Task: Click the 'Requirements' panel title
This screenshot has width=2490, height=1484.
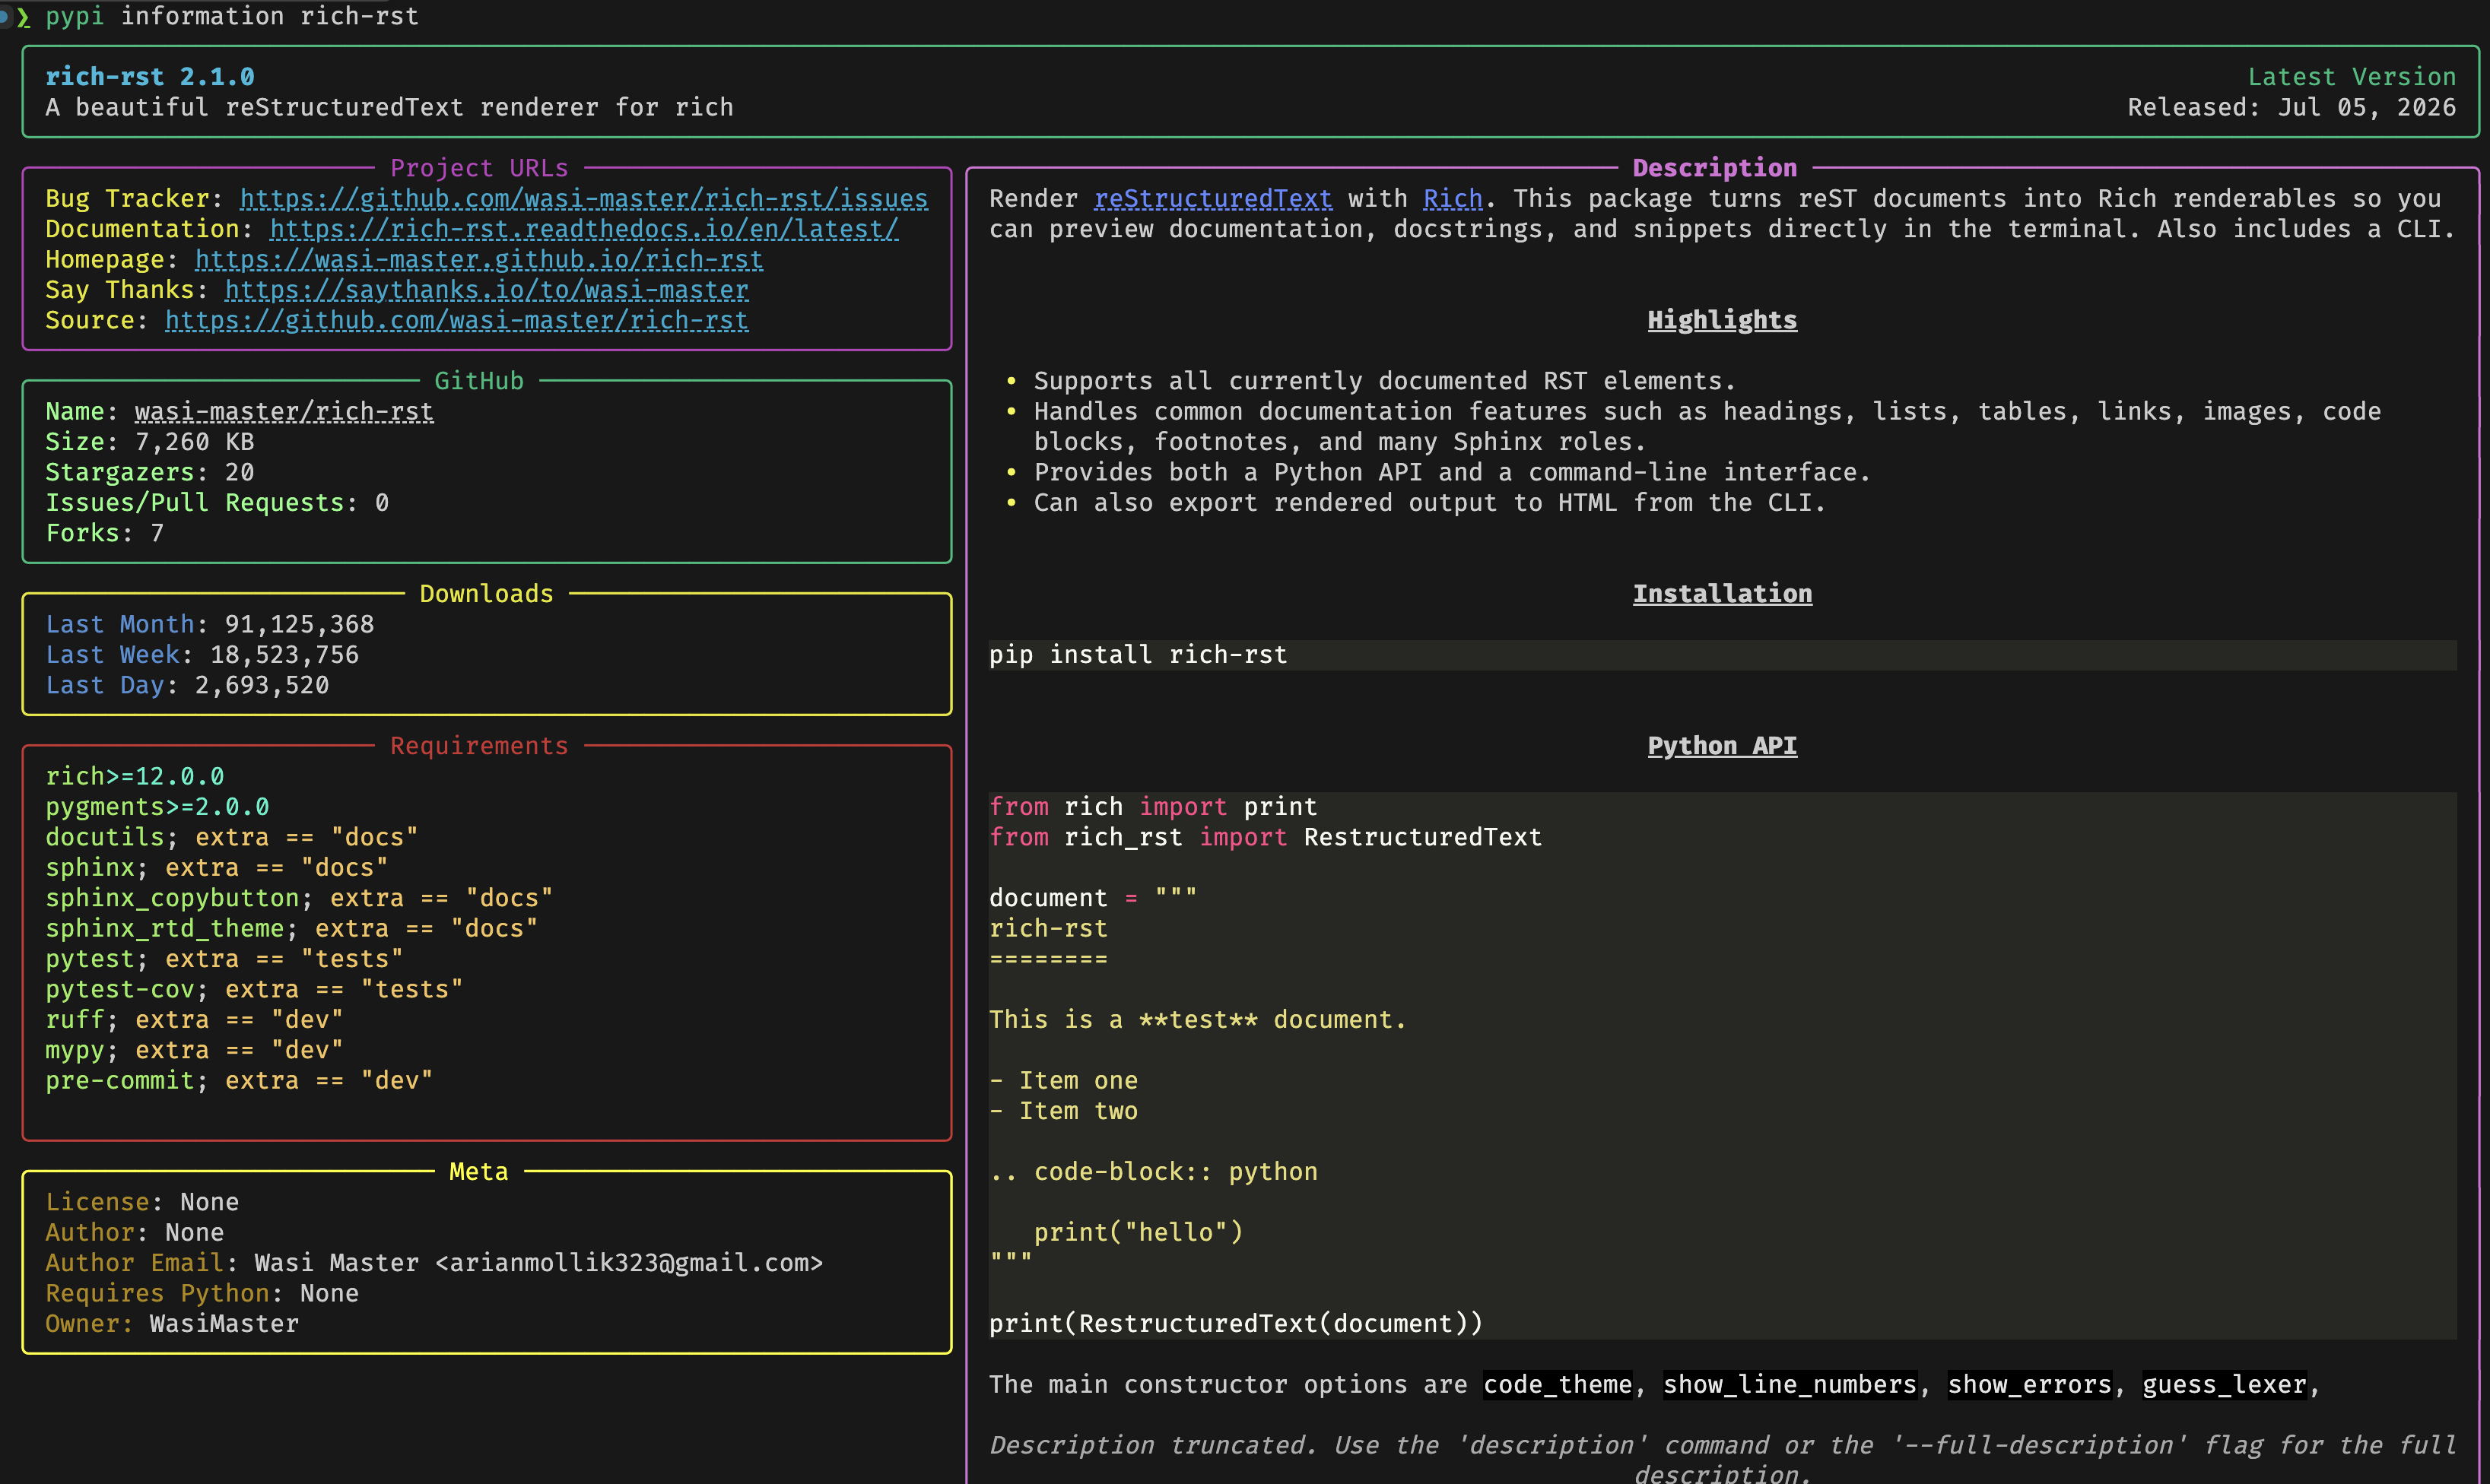Action: [x=479, y=746]
